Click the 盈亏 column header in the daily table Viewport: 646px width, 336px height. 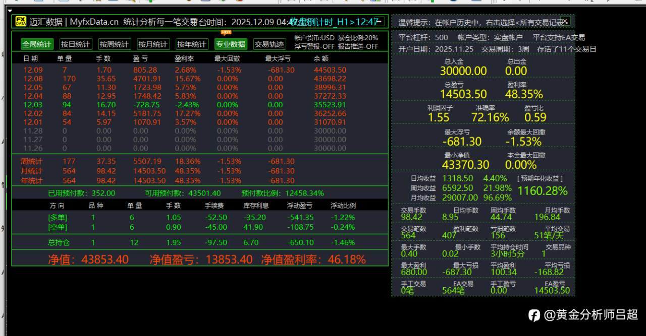pyautogui.click(x=141, y=58)
